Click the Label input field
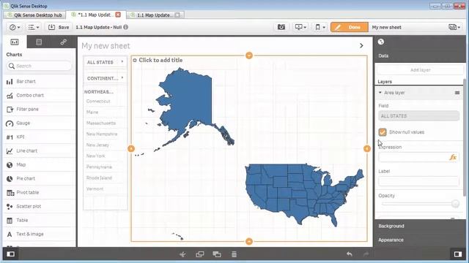This screenshot has width=469, height=263. 418,181
